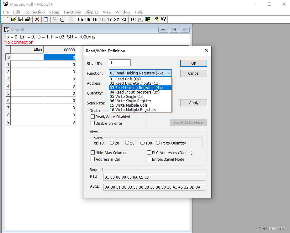Choose 06 Write Single Register option
This screenshot has height=233, width=290.
(x=140, y=101)
